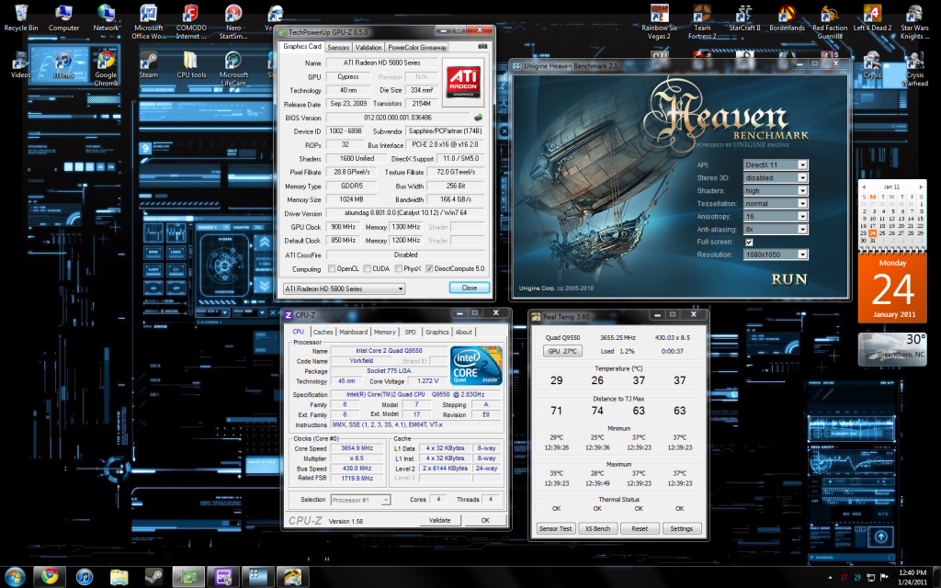
Task: Open GPU-Z graphics card selector dropdown
Action: 344,288
